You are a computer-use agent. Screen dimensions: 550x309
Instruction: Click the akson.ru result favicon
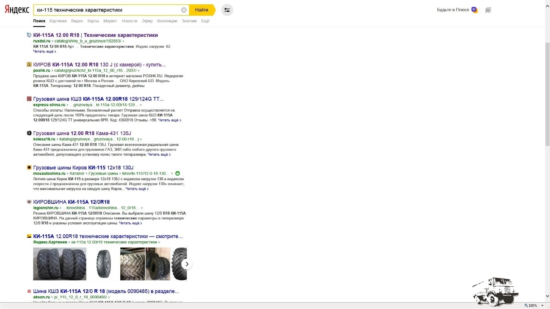point(29,291)
